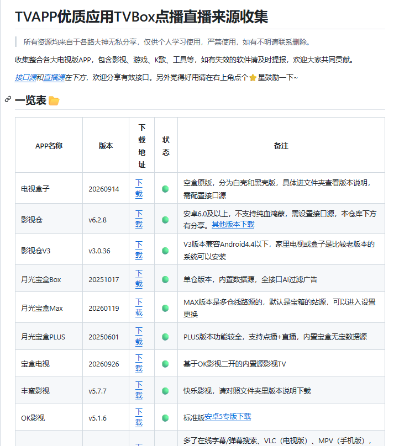Select the 月光宝盒Max app name cell
The image size is (394, 446).
pyautogui.click(x=49, y=309)
